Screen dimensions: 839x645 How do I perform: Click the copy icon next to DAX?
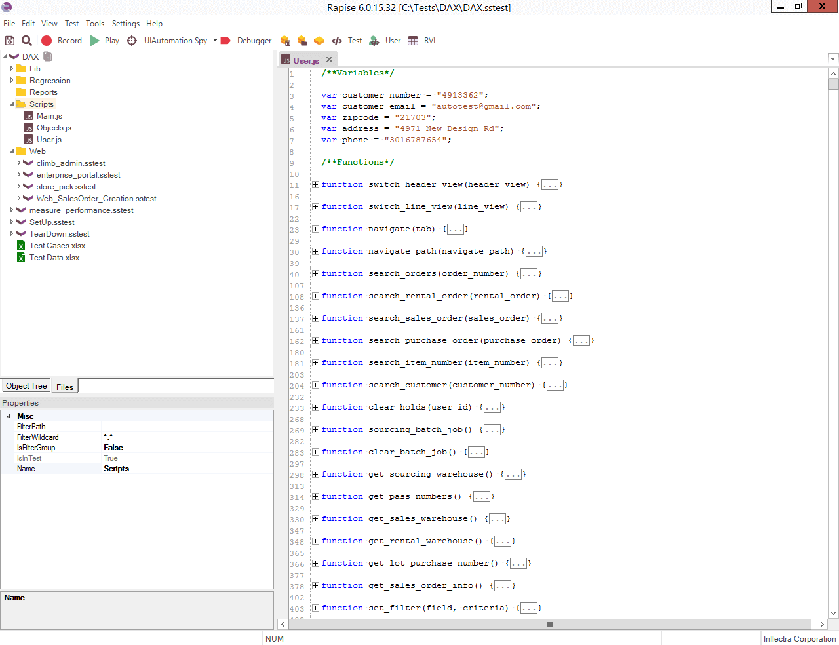[x=48, y=56]
